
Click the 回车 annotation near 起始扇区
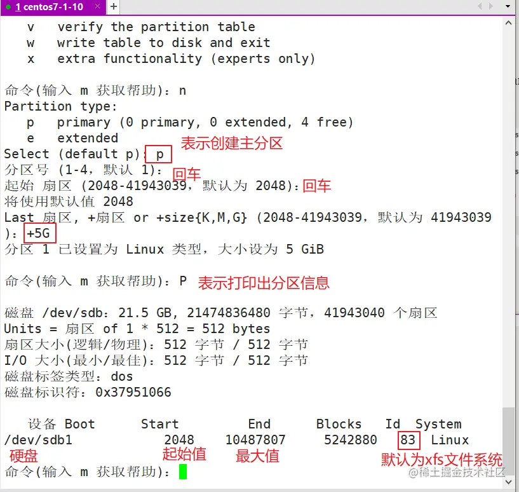[x=317, y=186]
